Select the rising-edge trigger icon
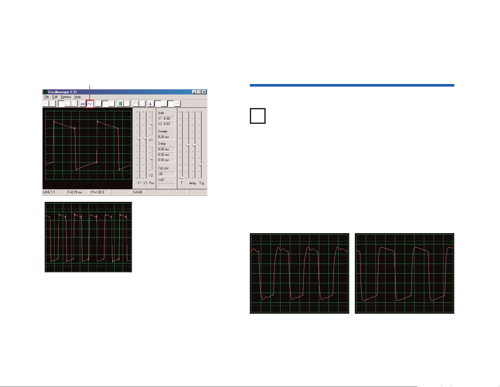 coord(98,104)
